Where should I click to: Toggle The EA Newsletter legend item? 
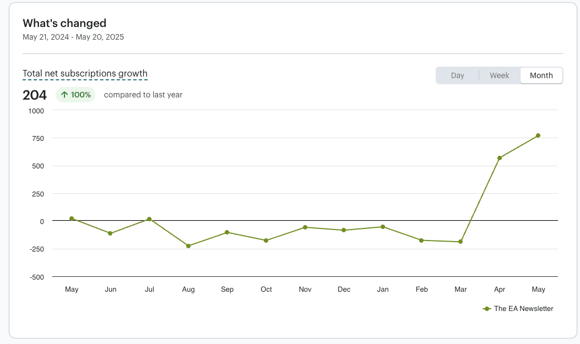pyautogui.click(x=518, y=309)
